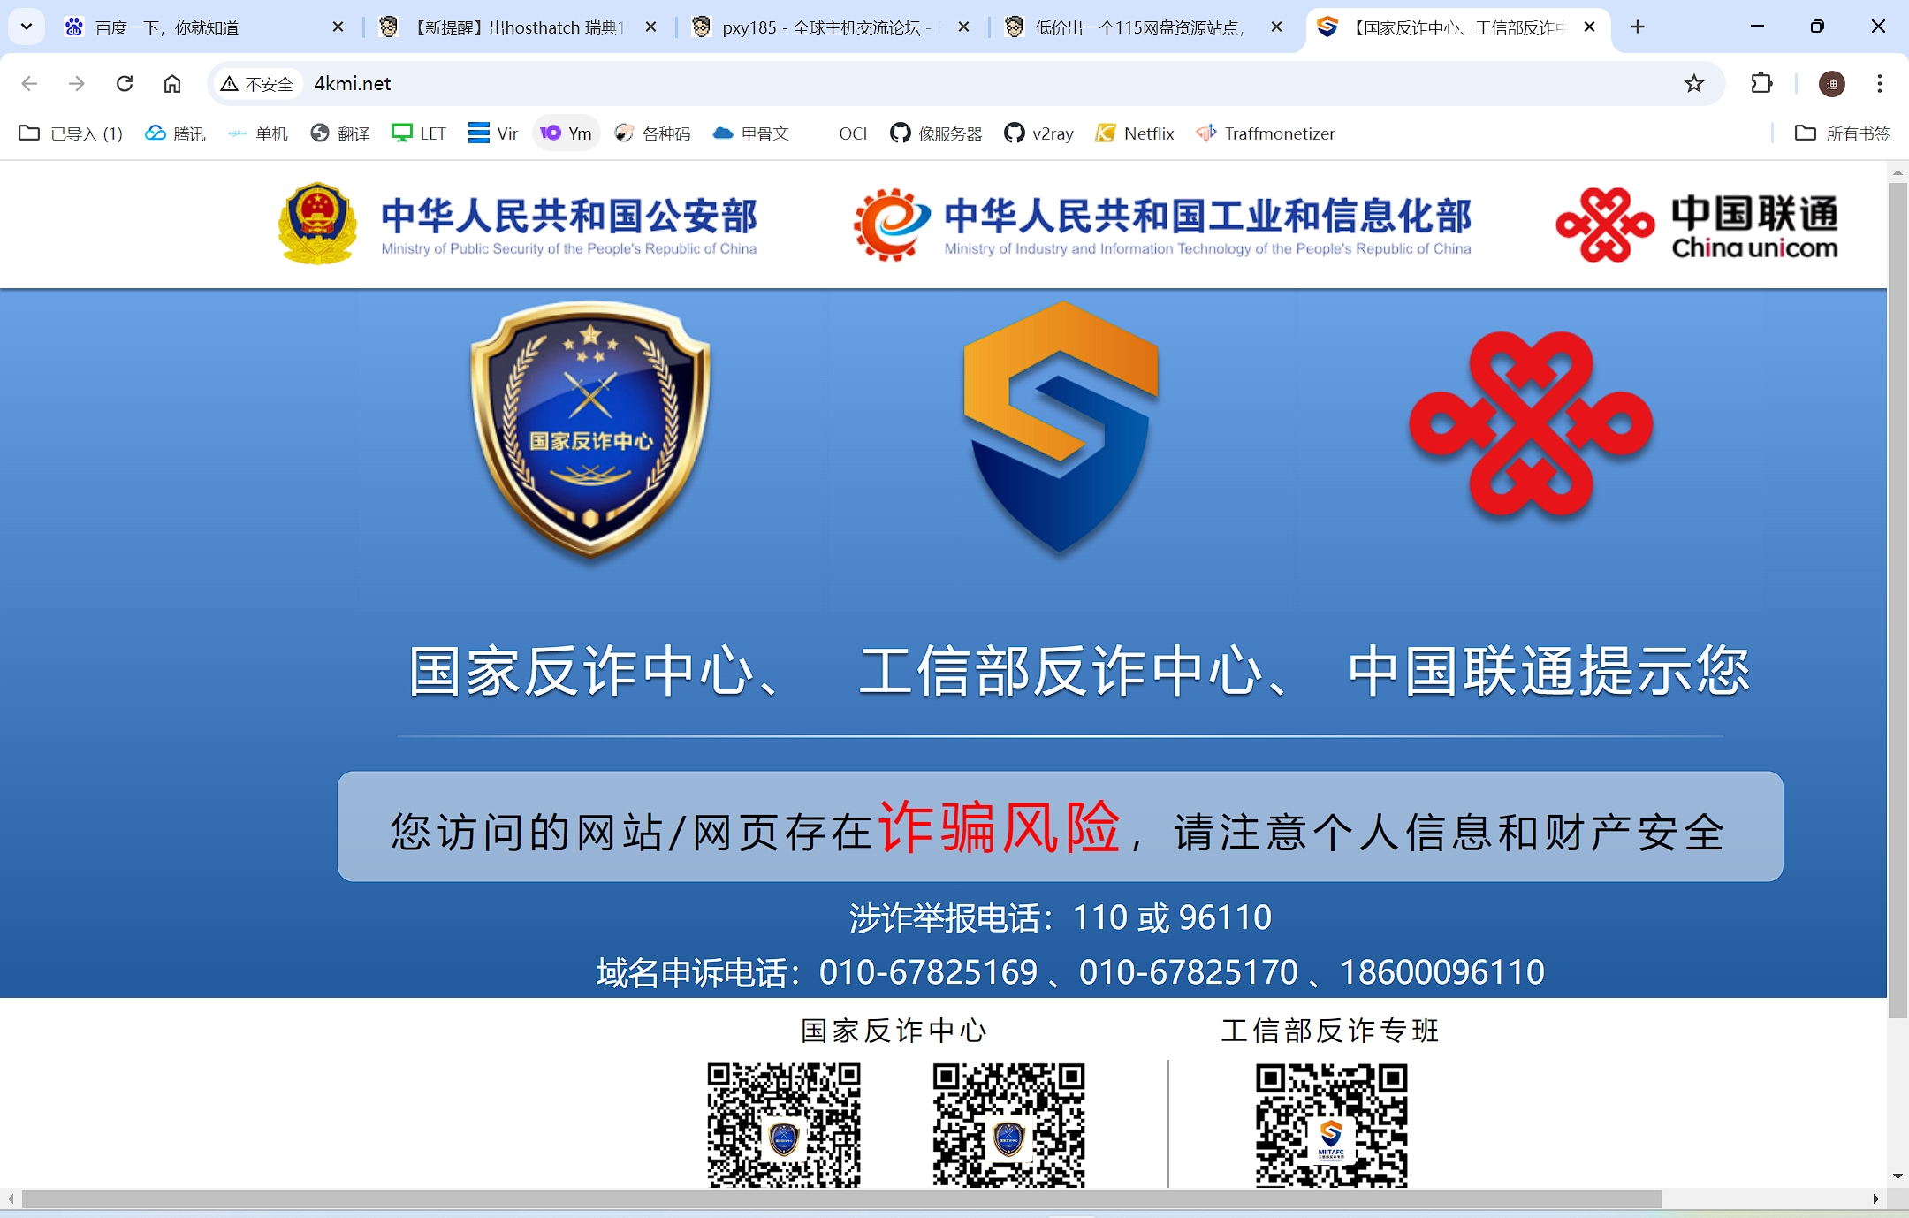Open the LET bookmark
The width and height of the screenshot is (1909, 1218).
[419, 133]
